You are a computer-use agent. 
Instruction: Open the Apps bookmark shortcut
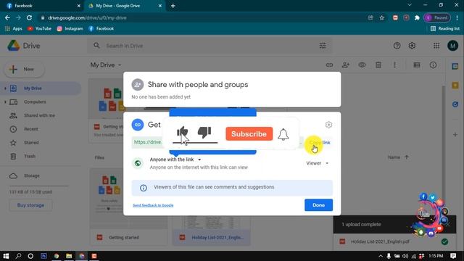(x=13, y=28)
